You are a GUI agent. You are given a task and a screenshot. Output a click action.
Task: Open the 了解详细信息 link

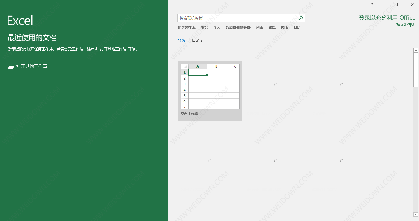[x=404, y=25]
